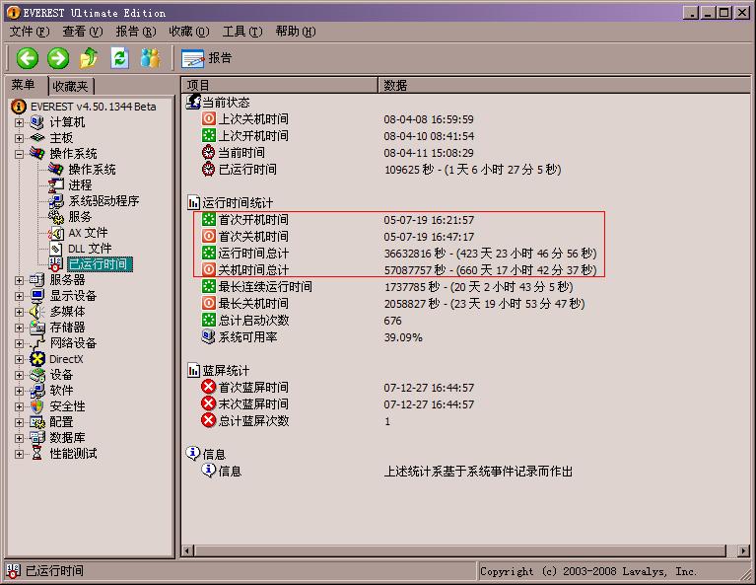Go up one level with the folder arrow icon
756x585 pixels.
pos(89,58)
